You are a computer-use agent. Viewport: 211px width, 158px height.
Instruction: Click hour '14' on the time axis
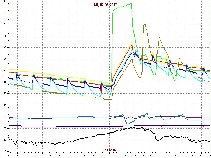(x=126, y=155)
